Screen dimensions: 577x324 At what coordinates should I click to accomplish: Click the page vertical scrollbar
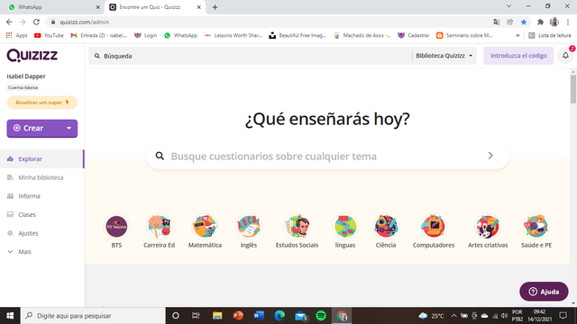pyautogui.click(x=573, y=89)
